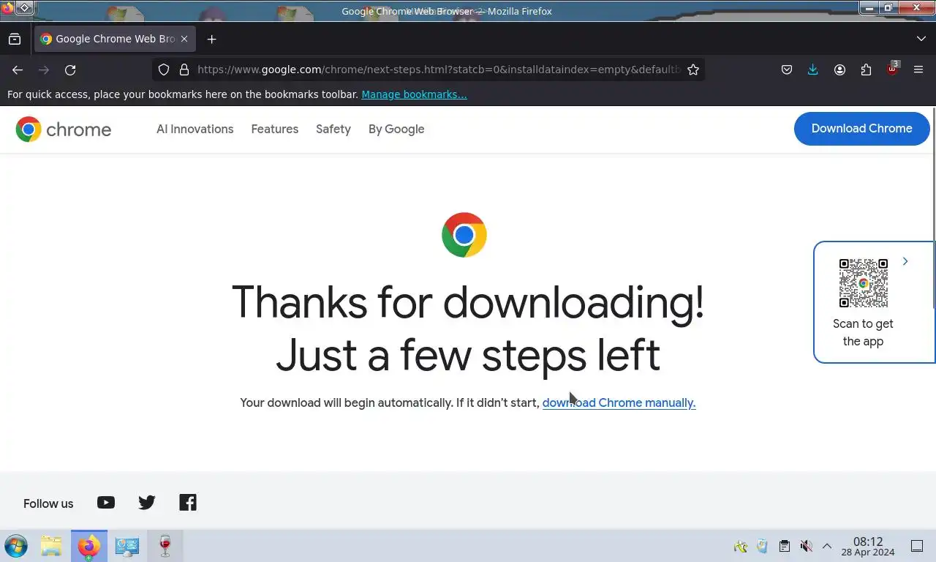
Task: Save page to Pocket
Action: tap(787, 70)
